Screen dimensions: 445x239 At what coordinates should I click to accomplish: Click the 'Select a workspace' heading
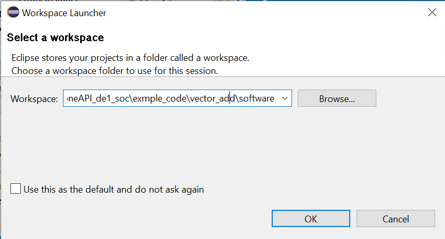pyautogui.click(x=55, y=37)
